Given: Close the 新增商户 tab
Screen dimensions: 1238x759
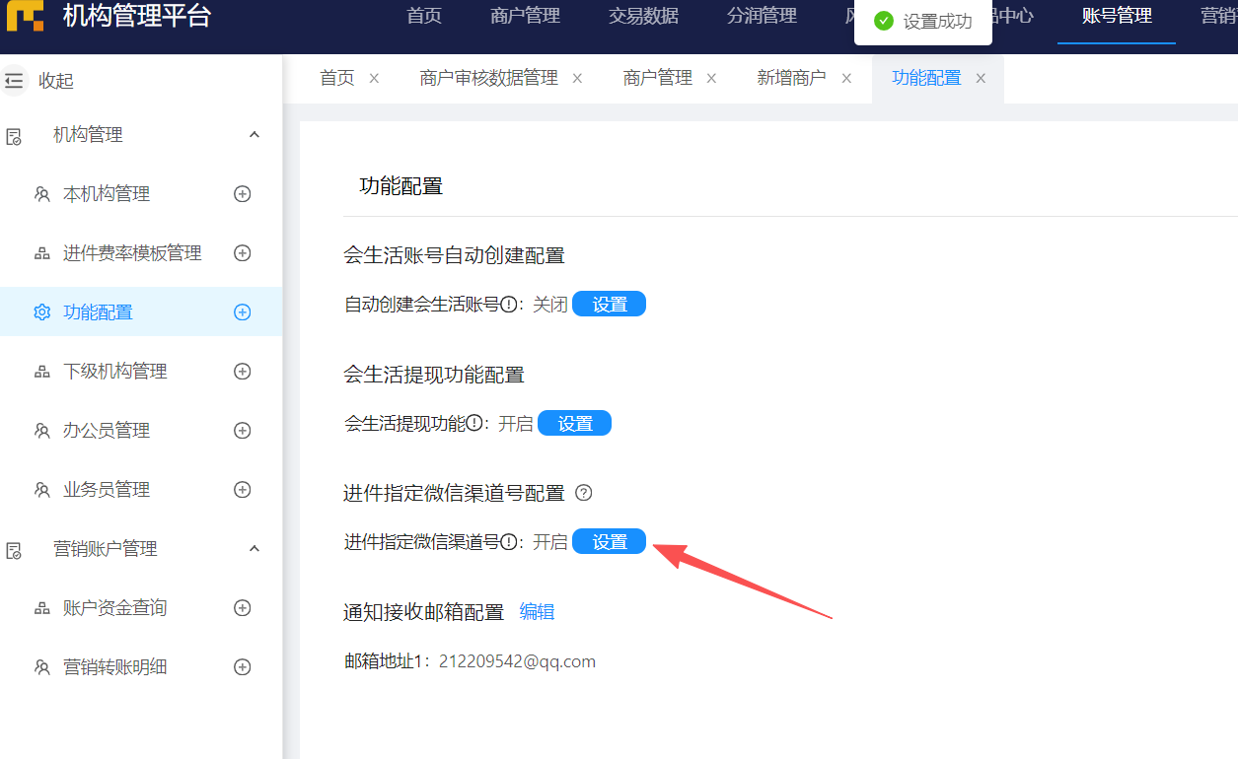Looking at the screenshot, I should pos(846,79).
